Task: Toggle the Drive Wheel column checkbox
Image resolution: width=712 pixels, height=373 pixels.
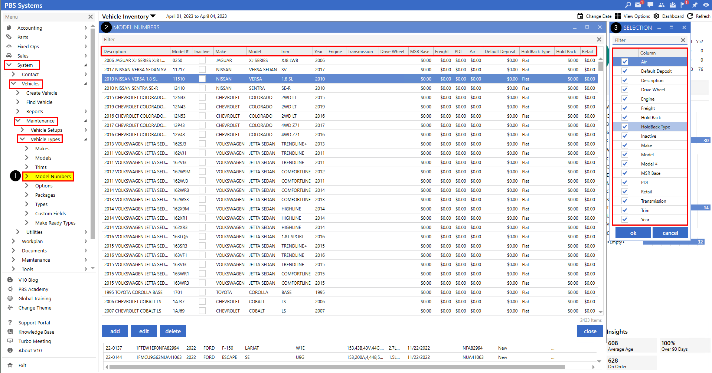Action: (625, 90)
